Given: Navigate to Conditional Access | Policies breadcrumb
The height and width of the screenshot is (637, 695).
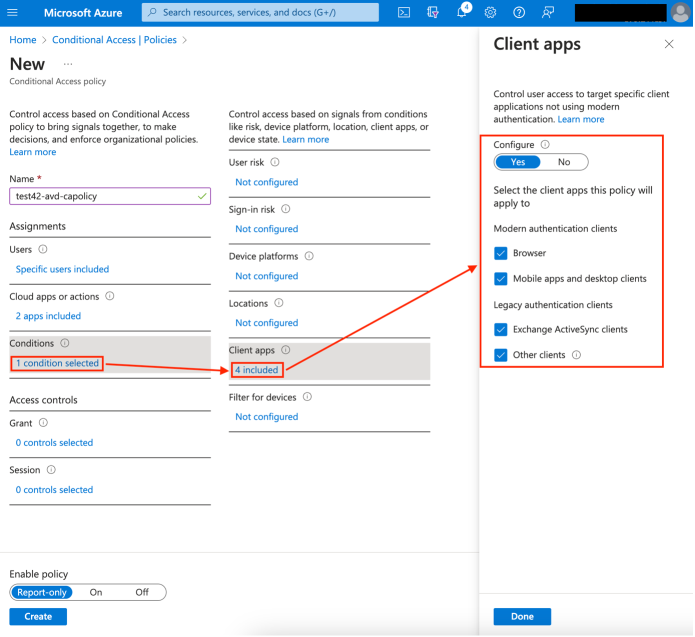Looking at the screenshot, I should point(114,40).
